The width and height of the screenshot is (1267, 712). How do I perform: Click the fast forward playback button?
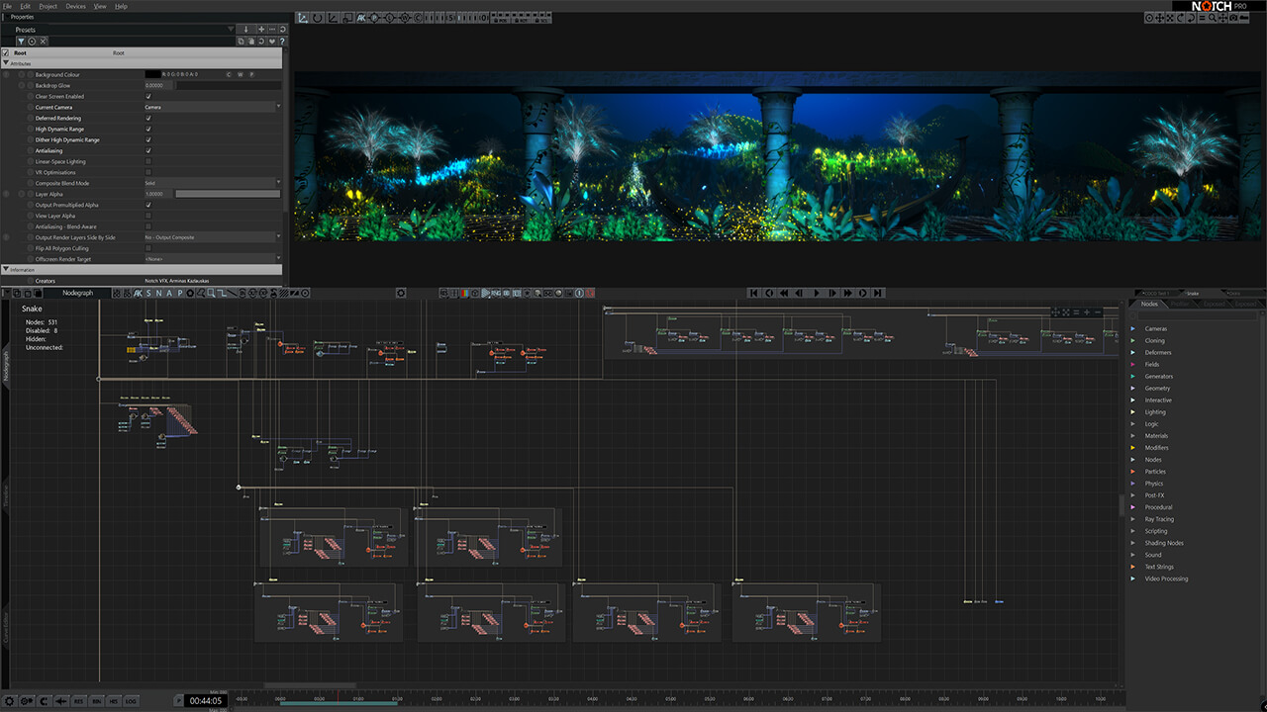[x=848, y=293]
